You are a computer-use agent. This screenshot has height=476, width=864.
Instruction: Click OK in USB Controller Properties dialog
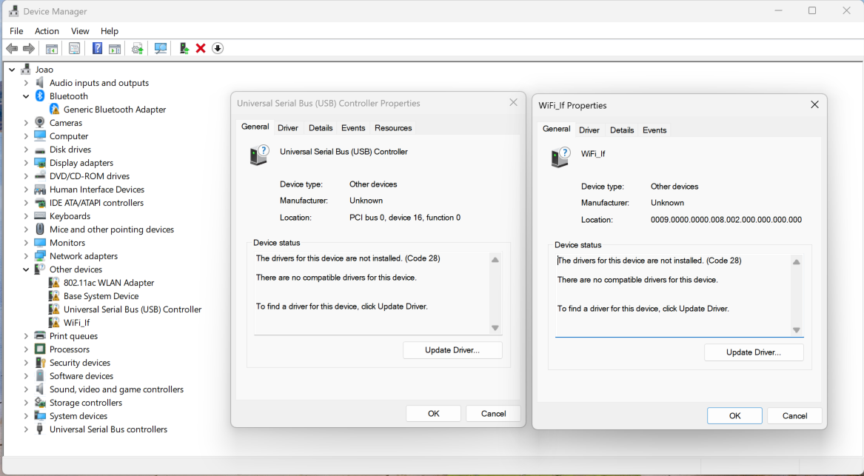pyautogui.click(x=434, y=414)
